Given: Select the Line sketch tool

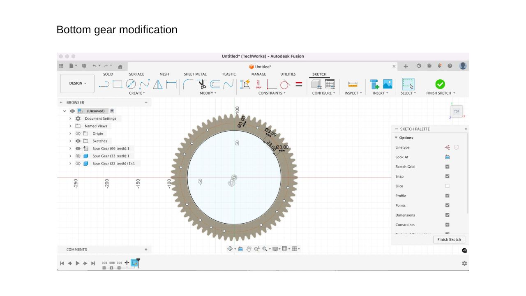Looking at the screenshot, I should coord(104,84).
